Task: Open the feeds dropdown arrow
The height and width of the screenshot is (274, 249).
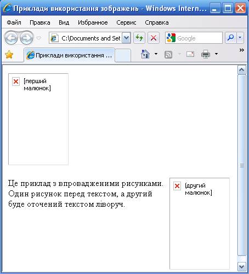Action: coord(179,54)
